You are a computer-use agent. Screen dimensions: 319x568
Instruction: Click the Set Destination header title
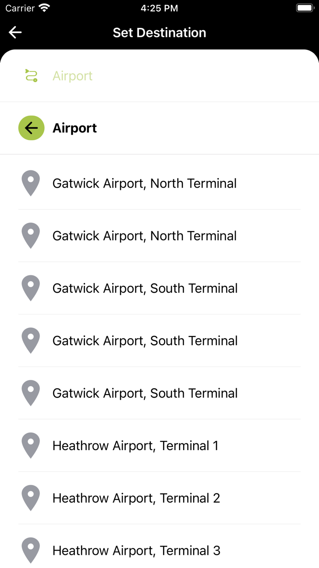point(159,32)
